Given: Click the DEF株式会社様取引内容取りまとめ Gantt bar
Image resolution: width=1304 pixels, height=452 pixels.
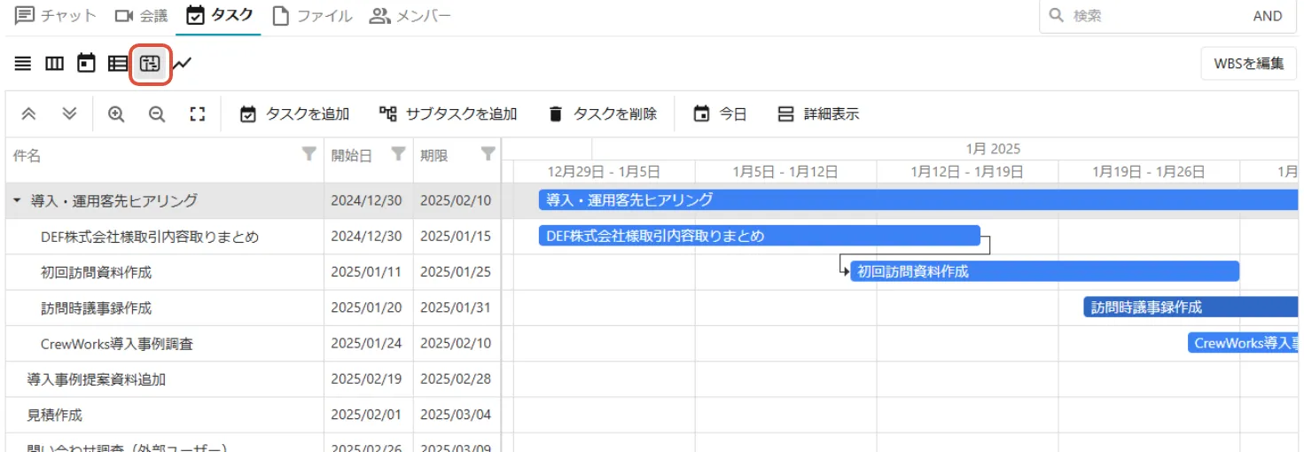Looking at the screenshot, I should 760,236.
